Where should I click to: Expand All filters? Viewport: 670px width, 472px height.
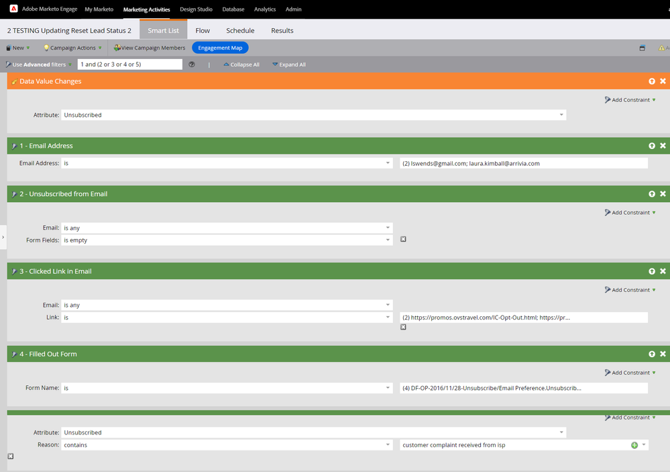(289, 64)
